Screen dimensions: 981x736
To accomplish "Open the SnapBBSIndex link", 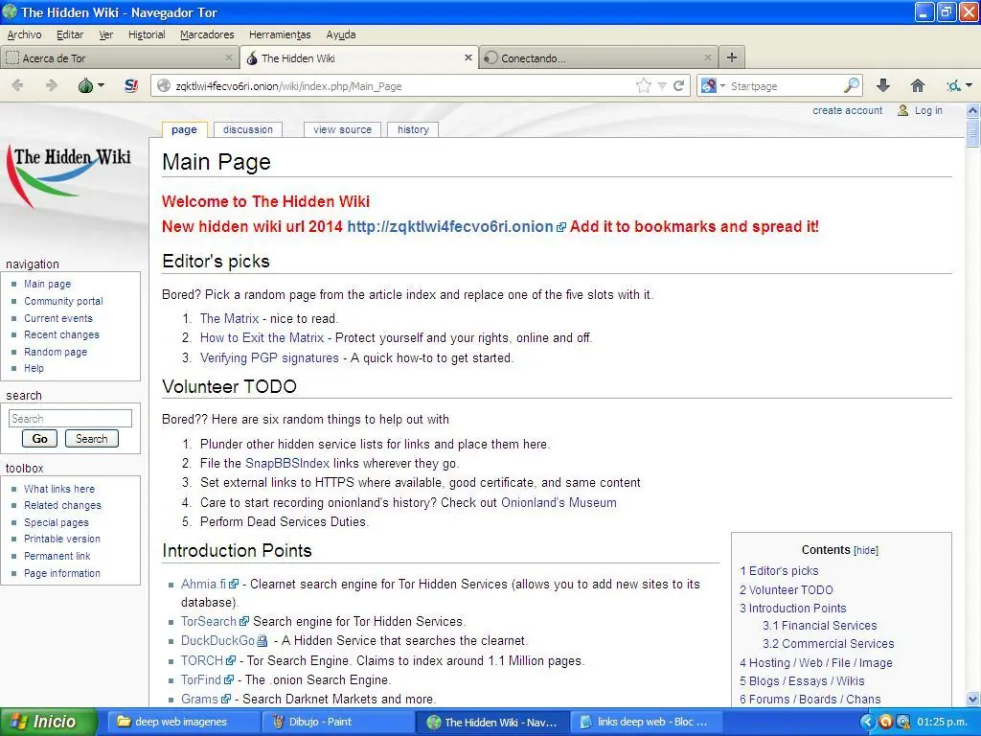I will [x=287, y=463].
